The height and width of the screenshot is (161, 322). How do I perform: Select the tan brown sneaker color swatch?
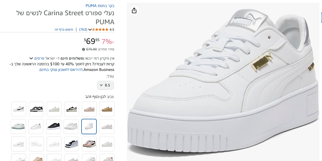pyautogui.click(x=107, y=109)
